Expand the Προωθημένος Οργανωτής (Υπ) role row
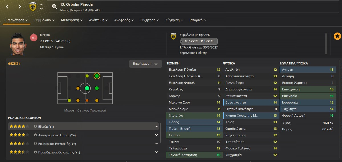342x162 pixels. click(156, 152)
